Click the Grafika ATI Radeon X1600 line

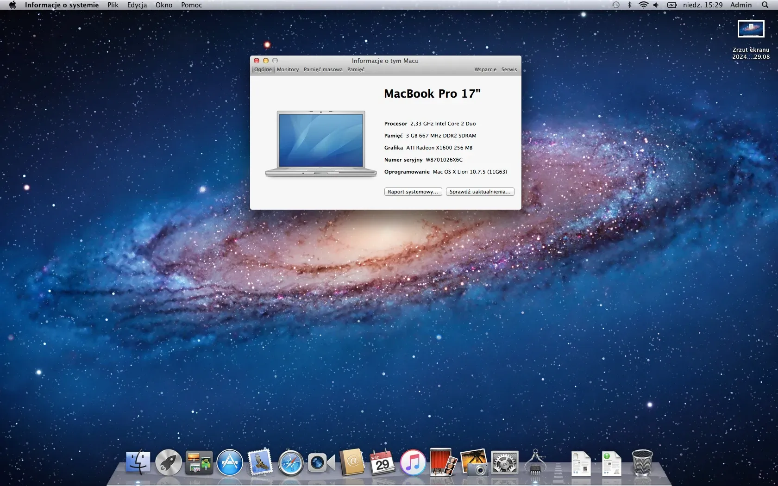pyautogui.click(x=428, y=148)
